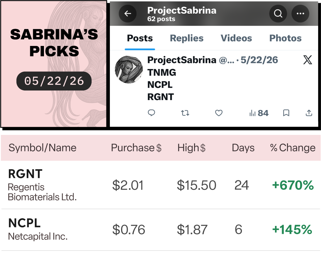View post analytics showing 84 views
The height and width of the screenshot is (259, 321).
point(259,113)
